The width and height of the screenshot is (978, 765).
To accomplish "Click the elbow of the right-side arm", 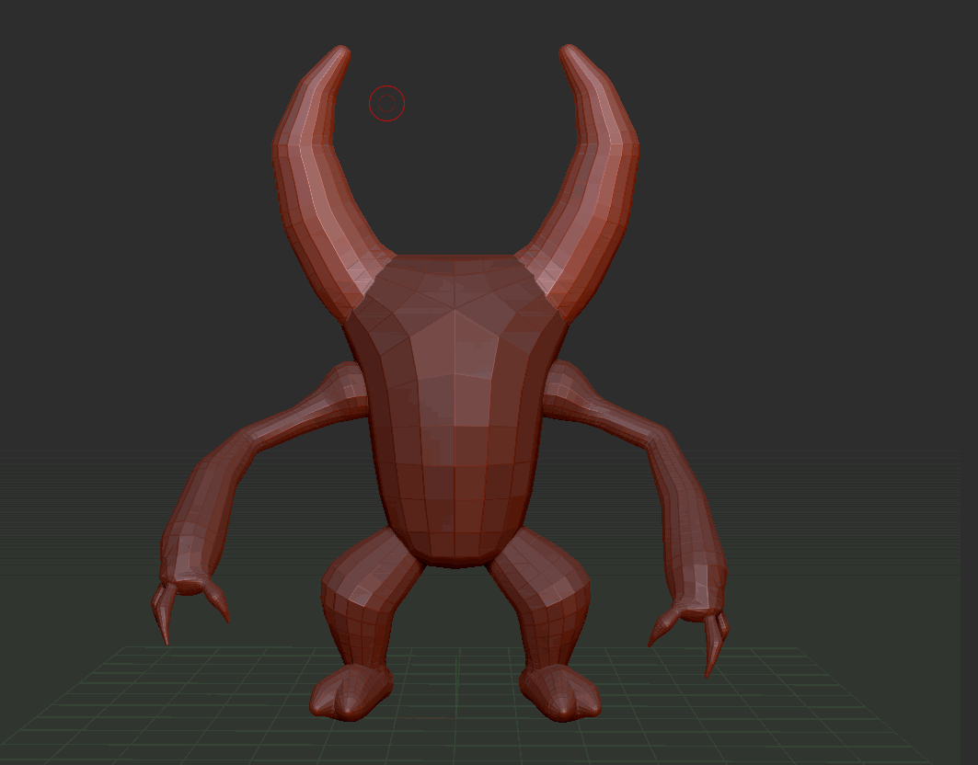I will pos(664,440).
